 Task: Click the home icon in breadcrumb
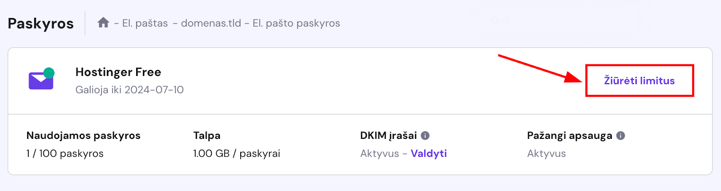[103, 22]
